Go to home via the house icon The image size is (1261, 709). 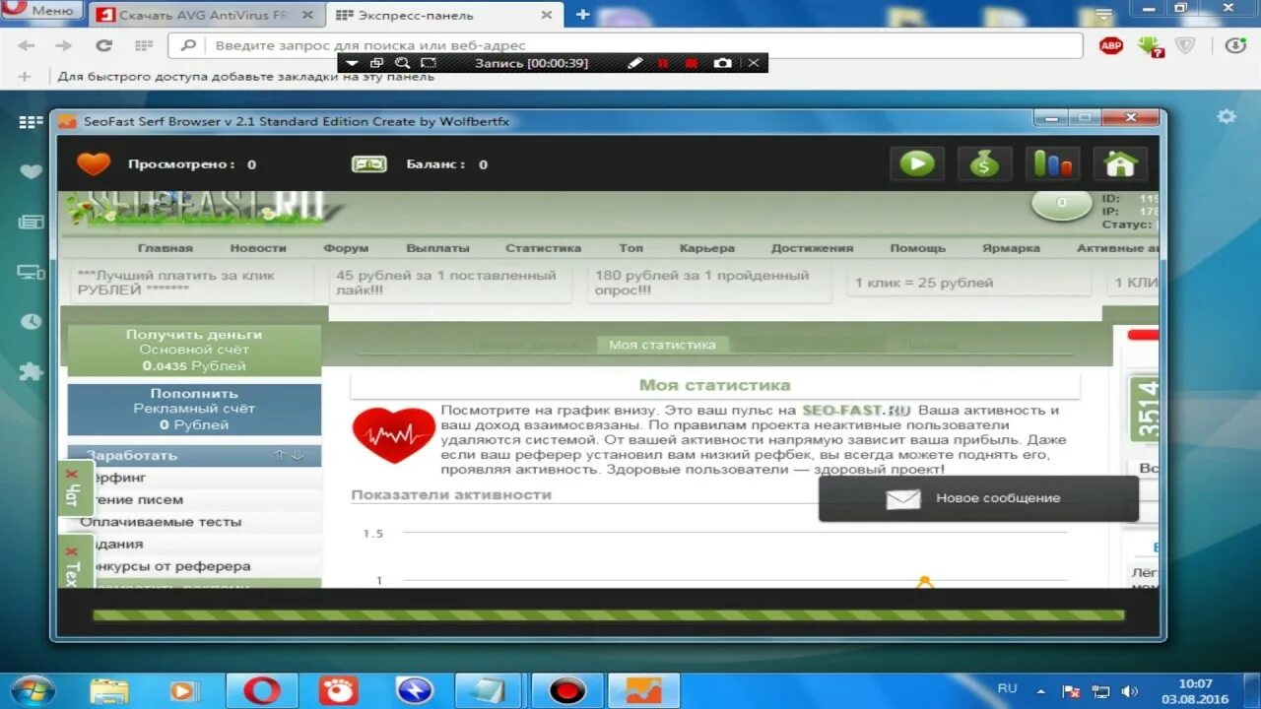(1120, 163)
